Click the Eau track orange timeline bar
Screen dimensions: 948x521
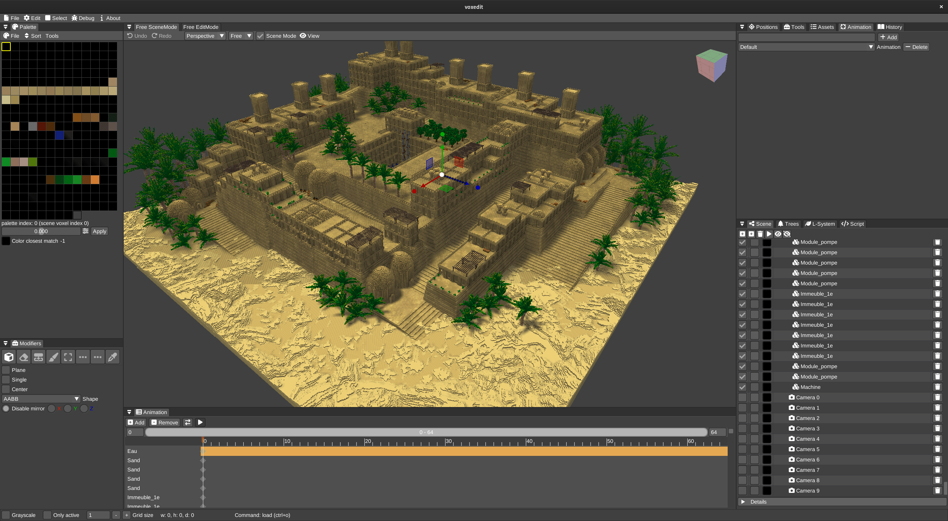pos(463,451)
